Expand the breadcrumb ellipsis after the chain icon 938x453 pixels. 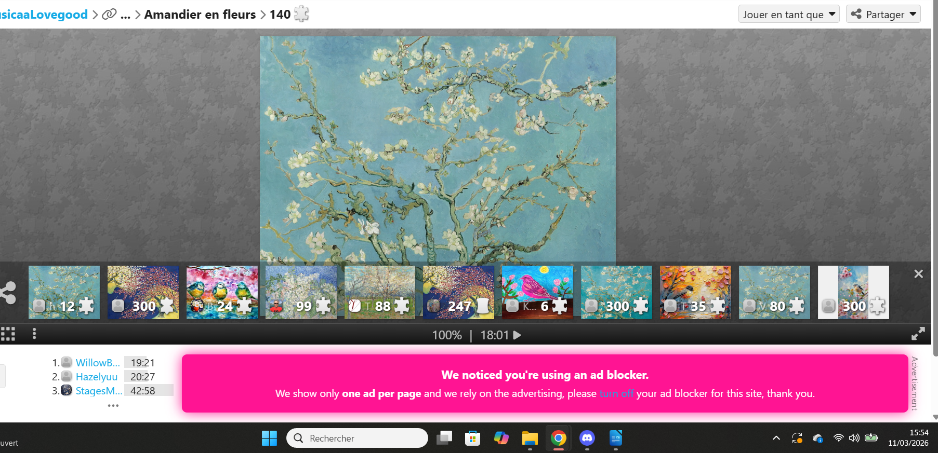pyautogui.click(x=125, y=15)
